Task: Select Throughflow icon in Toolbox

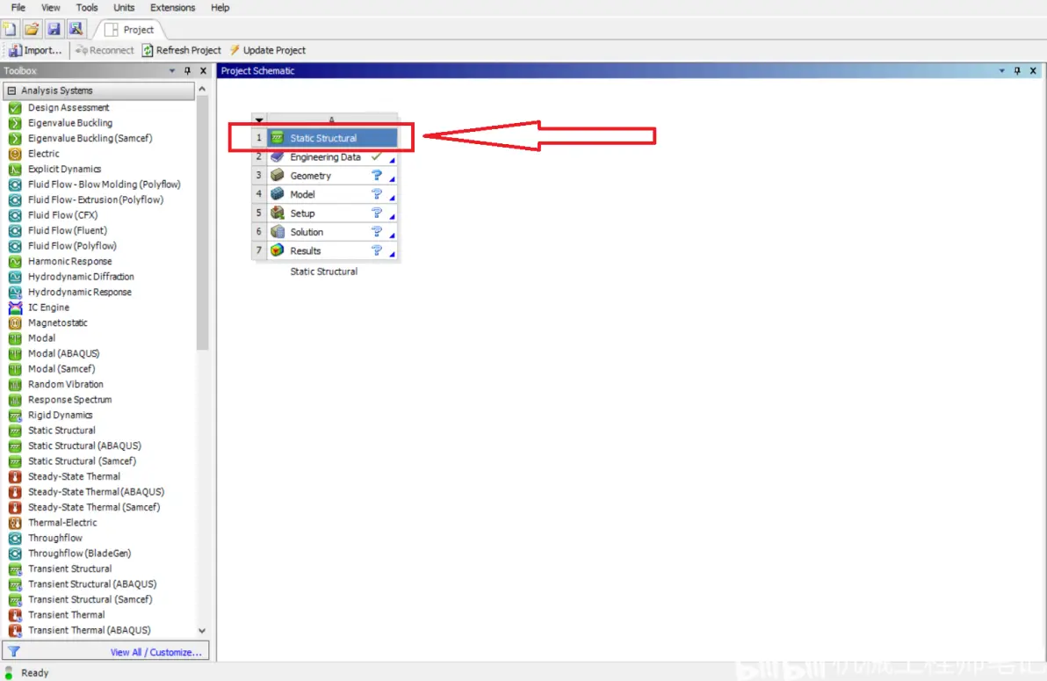Action: tap(15, 538)
